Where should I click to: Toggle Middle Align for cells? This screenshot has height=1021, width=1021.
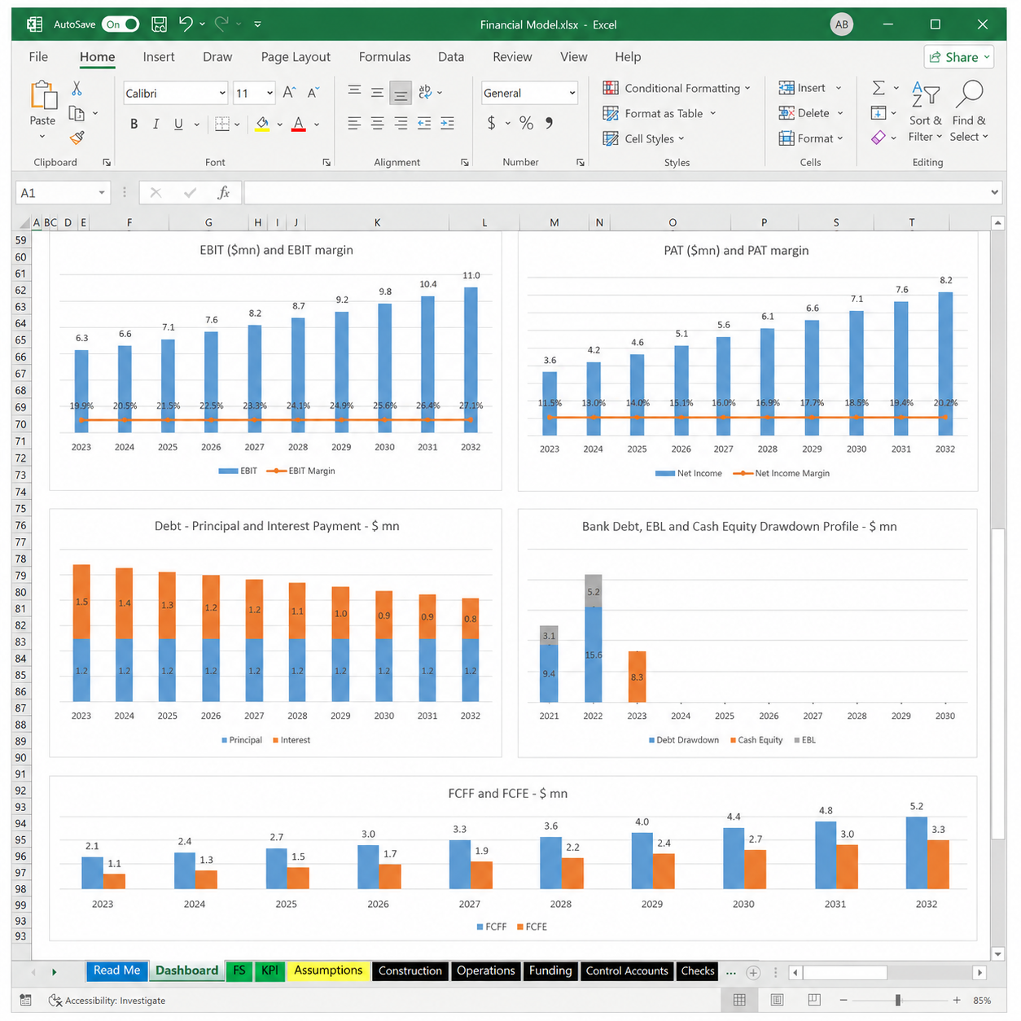[x=377, y=92]
